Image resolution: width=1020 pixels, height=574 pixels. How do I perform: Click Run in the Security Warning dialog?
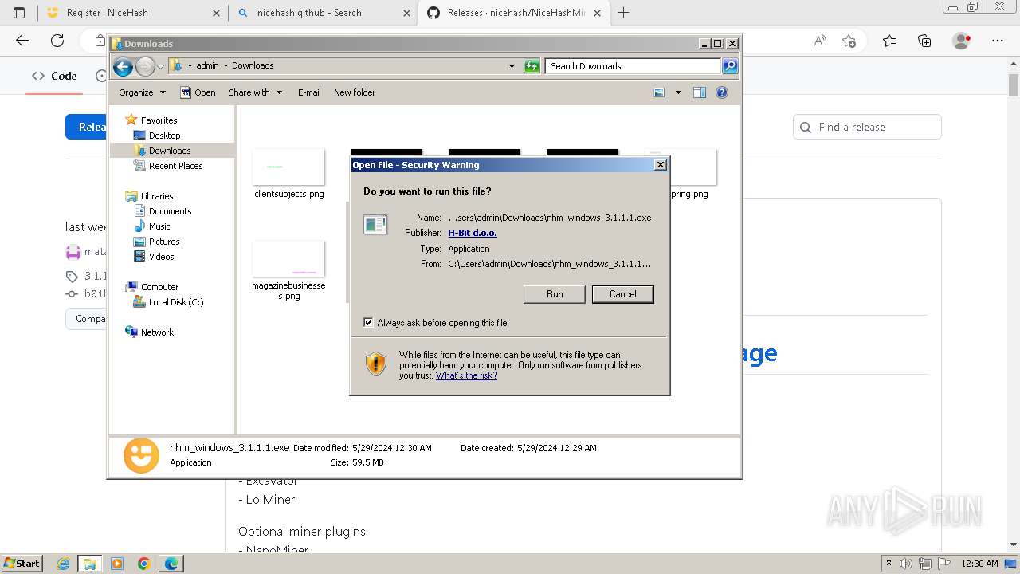(555, 294)
